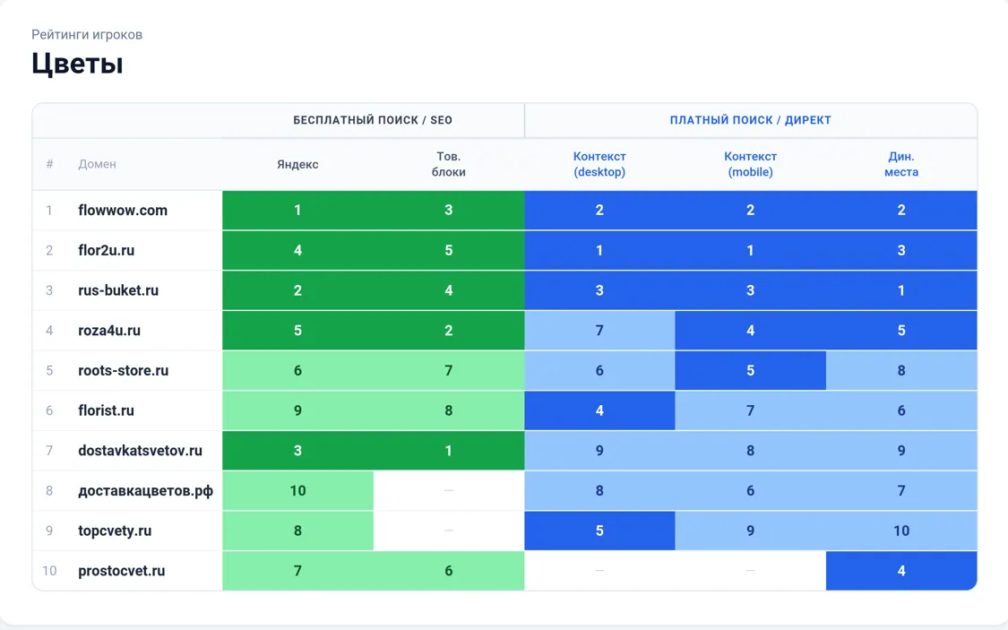This screenshot has height=630, width=1008.
Task: Click the 'Яндекс' column header
Action: [297, 164]
